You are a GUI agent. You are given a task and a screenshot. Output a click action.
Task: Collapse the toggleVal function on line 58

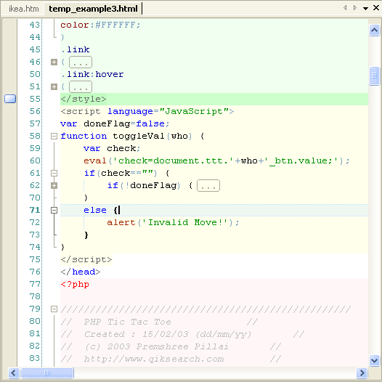[54, 137]
